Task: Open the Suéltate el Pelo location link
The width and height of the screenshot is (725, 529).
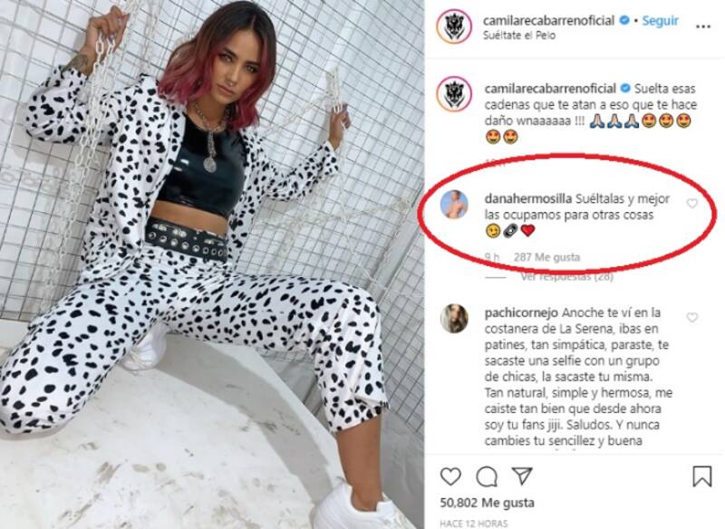Action: tap(519, 35)
